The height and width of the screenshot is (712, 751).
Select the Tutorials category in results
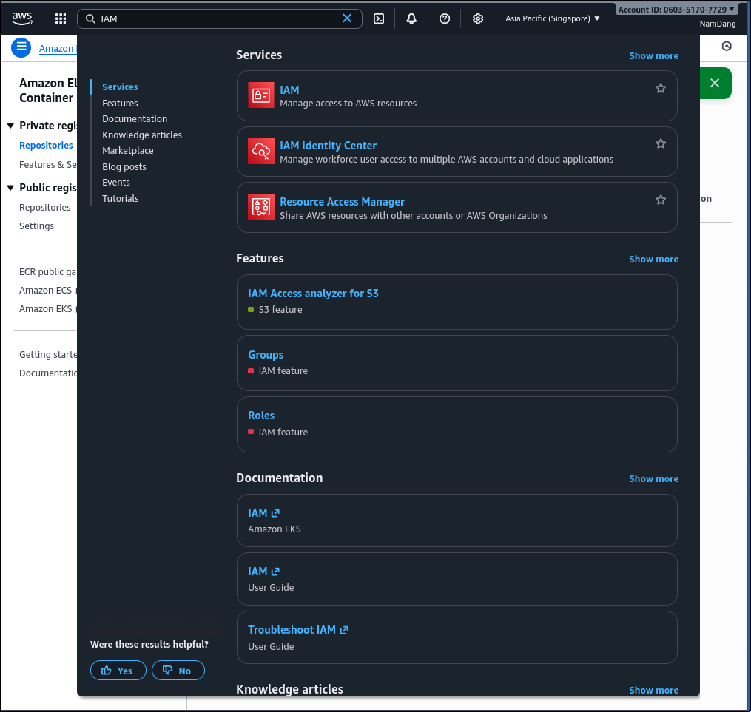point(120,198)
